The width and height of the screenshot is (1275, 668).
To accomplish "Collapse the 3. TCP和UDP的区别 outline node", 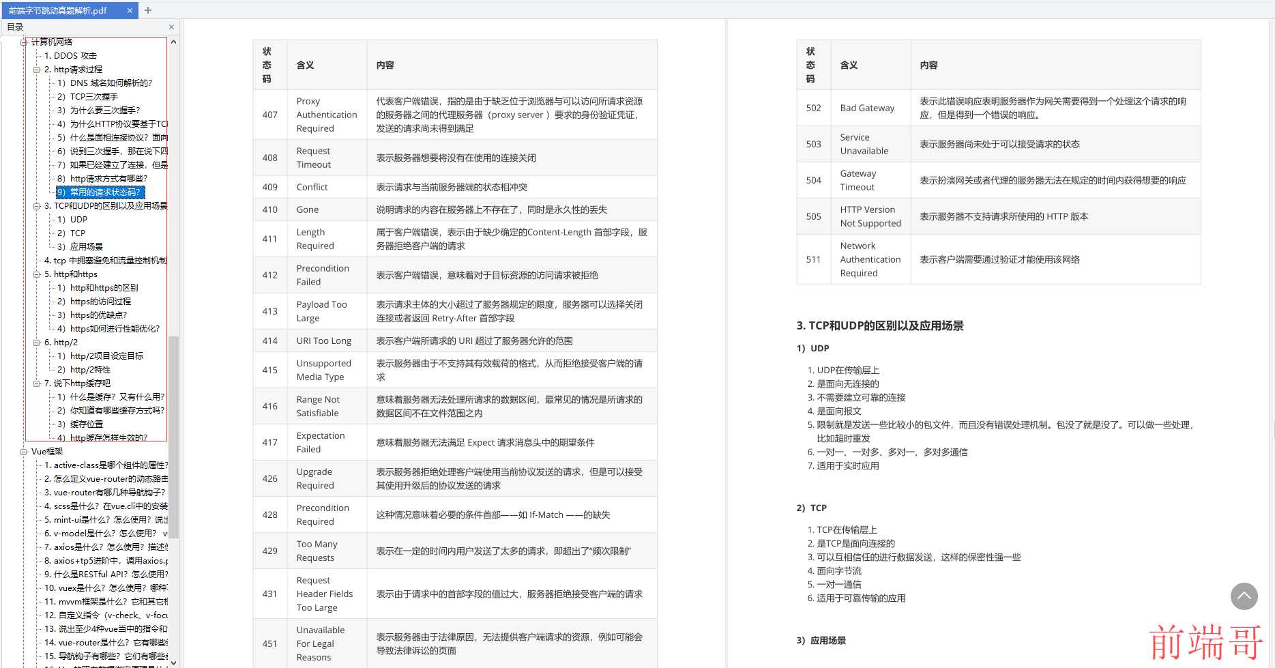I will tap(38, 206).
